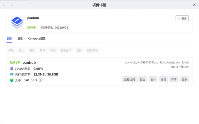The image size is (199, 124).
Task: Click the docker.io image path text
Action: [x=157, y=62]
